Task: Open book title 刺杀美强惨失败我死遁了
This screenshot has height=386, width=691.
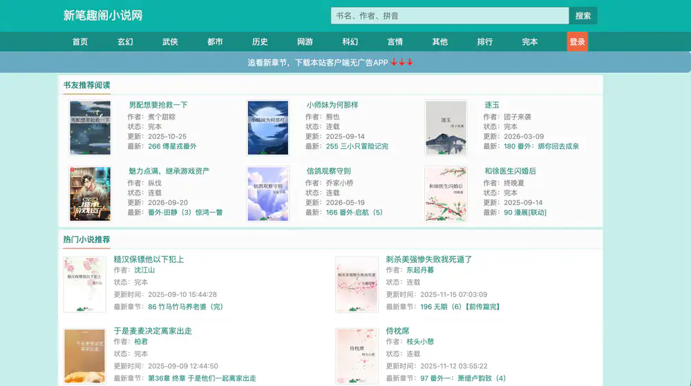Action: (429, 259)
